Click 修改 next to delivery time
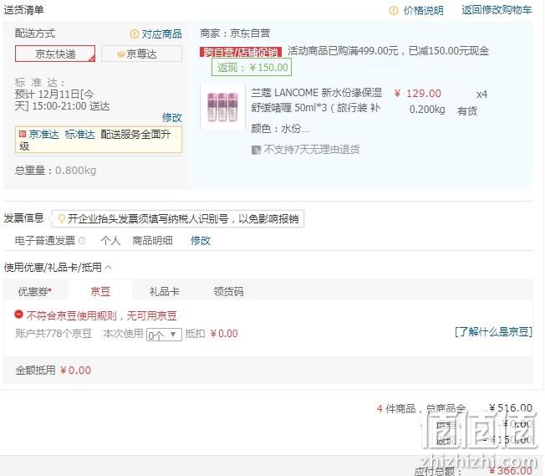 click(172, 118)
